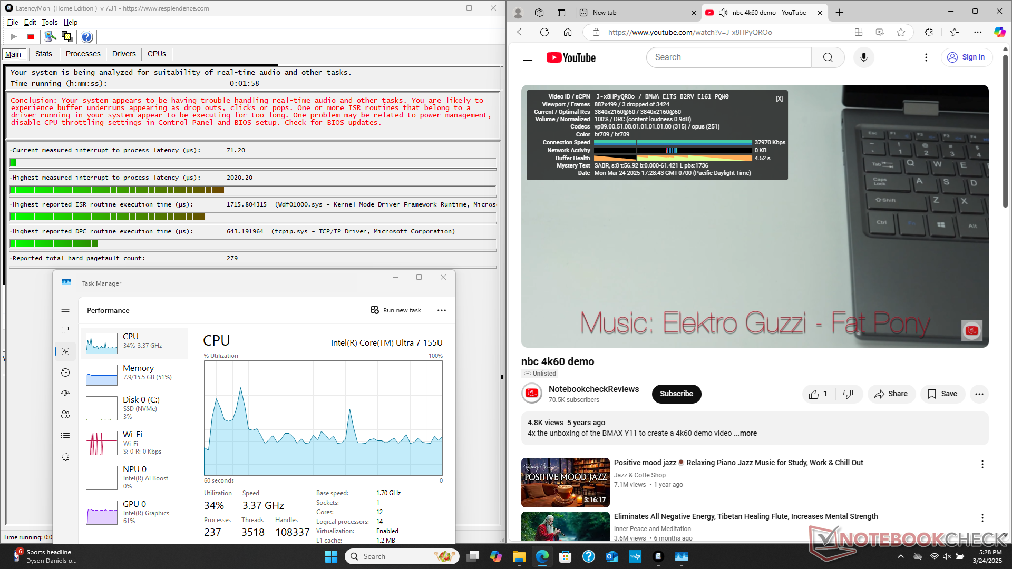Save the video to a playlist
This screenshot has width=1012, height=569.
point(942,394)
